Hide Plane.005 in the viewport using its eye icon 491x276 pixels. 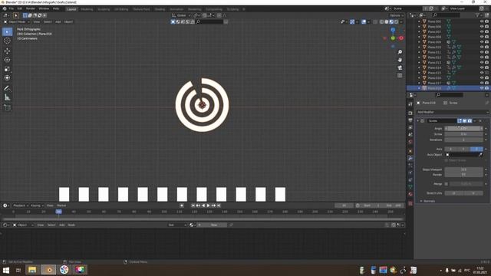click(482, 21)
